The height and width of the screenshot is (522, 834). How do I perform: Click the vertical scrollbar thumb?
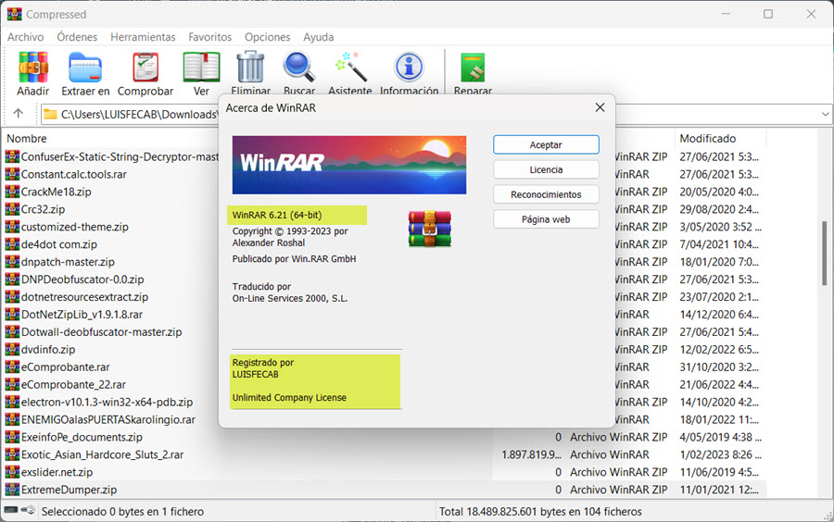(x=825, y=253)
